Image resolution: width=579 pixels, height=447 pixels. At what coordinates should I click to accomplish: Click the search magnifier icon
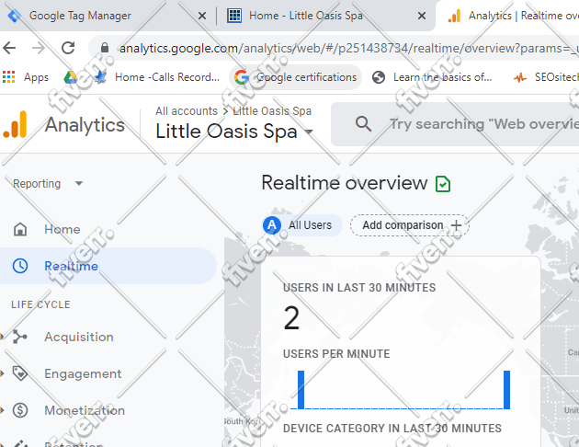click(x=363, y=124)
